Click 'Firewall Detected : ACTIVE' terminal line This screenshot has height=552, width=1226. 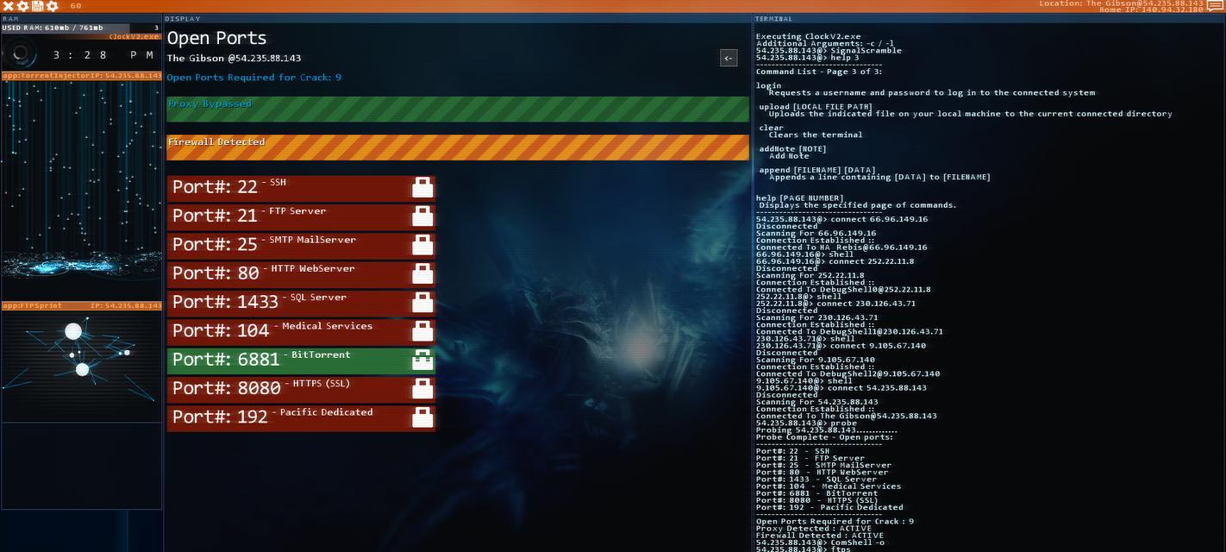820,535
